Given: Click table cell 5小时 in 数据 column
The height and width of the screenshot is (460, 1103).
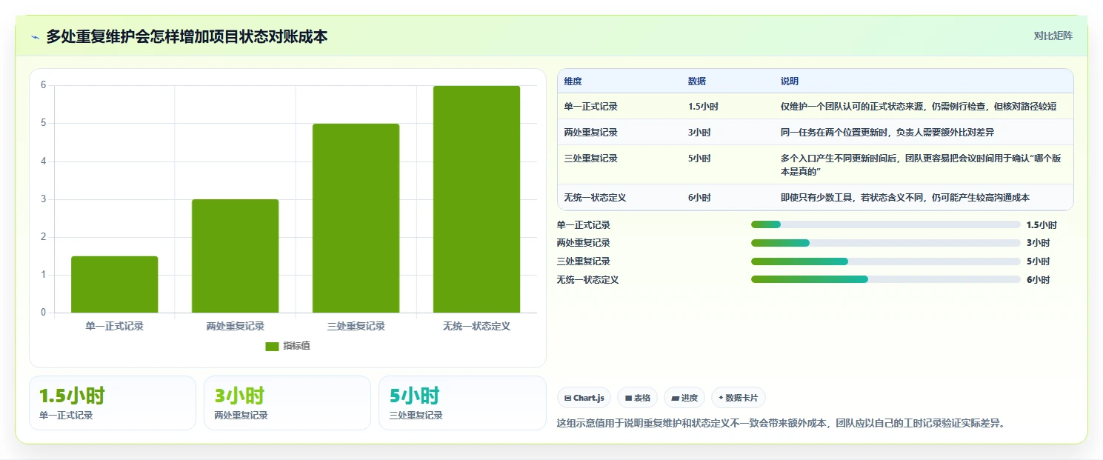Looking at the screenshot, I should tap(699, 159).
